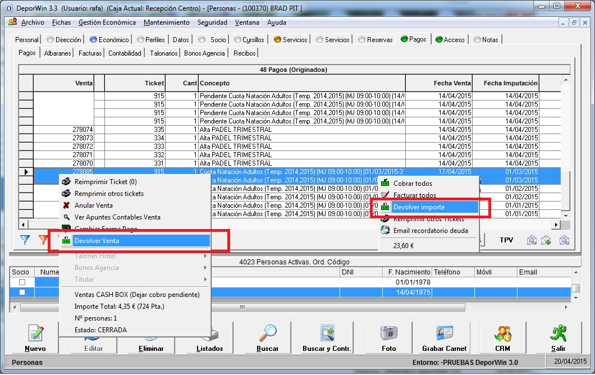The height and width of the screenshot is (375, 595).
Task: Click the blue filter funnel icon
Action: click(x=25, y=240)
